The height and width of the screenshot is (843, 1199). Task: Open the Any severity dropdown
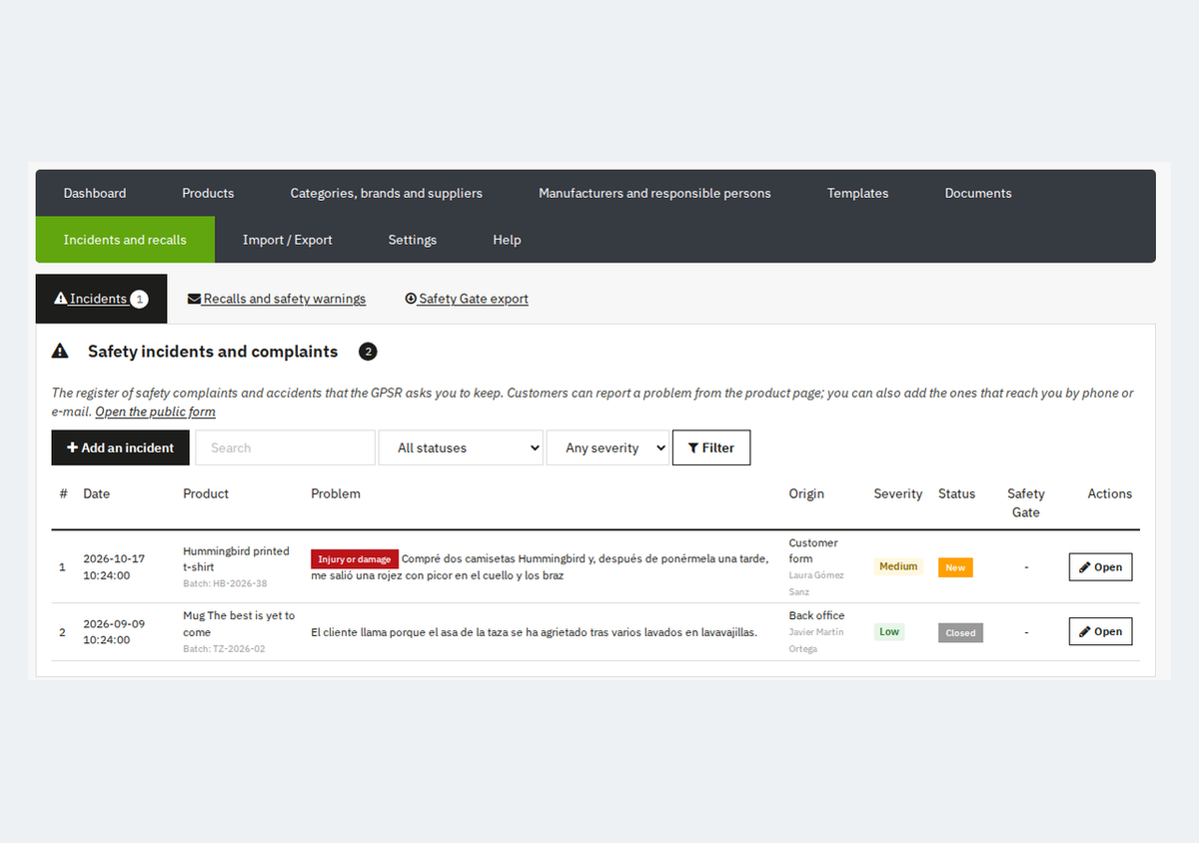point(607,447)
